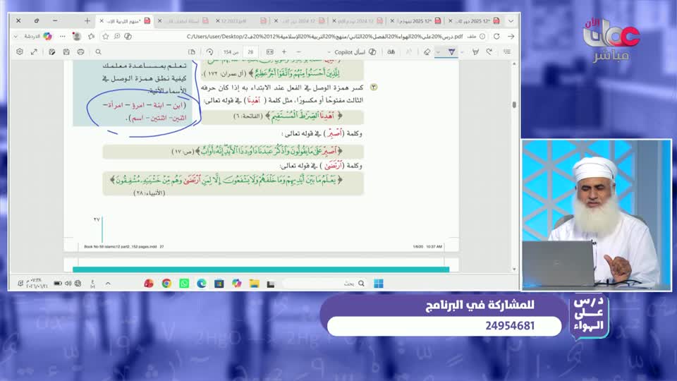Zoom out with minus button

click(x=298, y=52)
